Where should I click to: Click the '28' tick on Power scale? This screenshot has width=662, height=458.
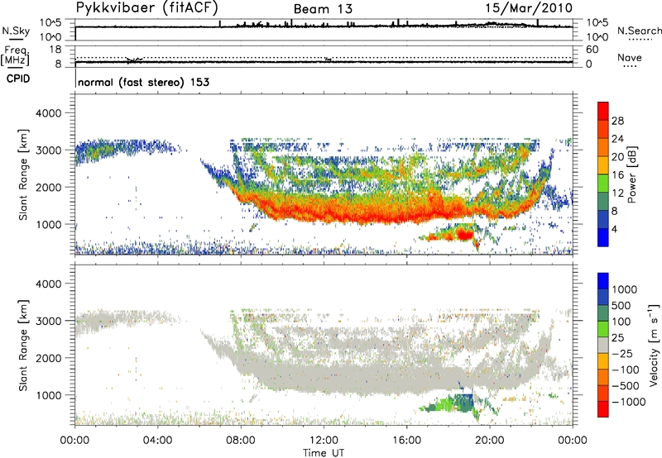click(617, 121)
